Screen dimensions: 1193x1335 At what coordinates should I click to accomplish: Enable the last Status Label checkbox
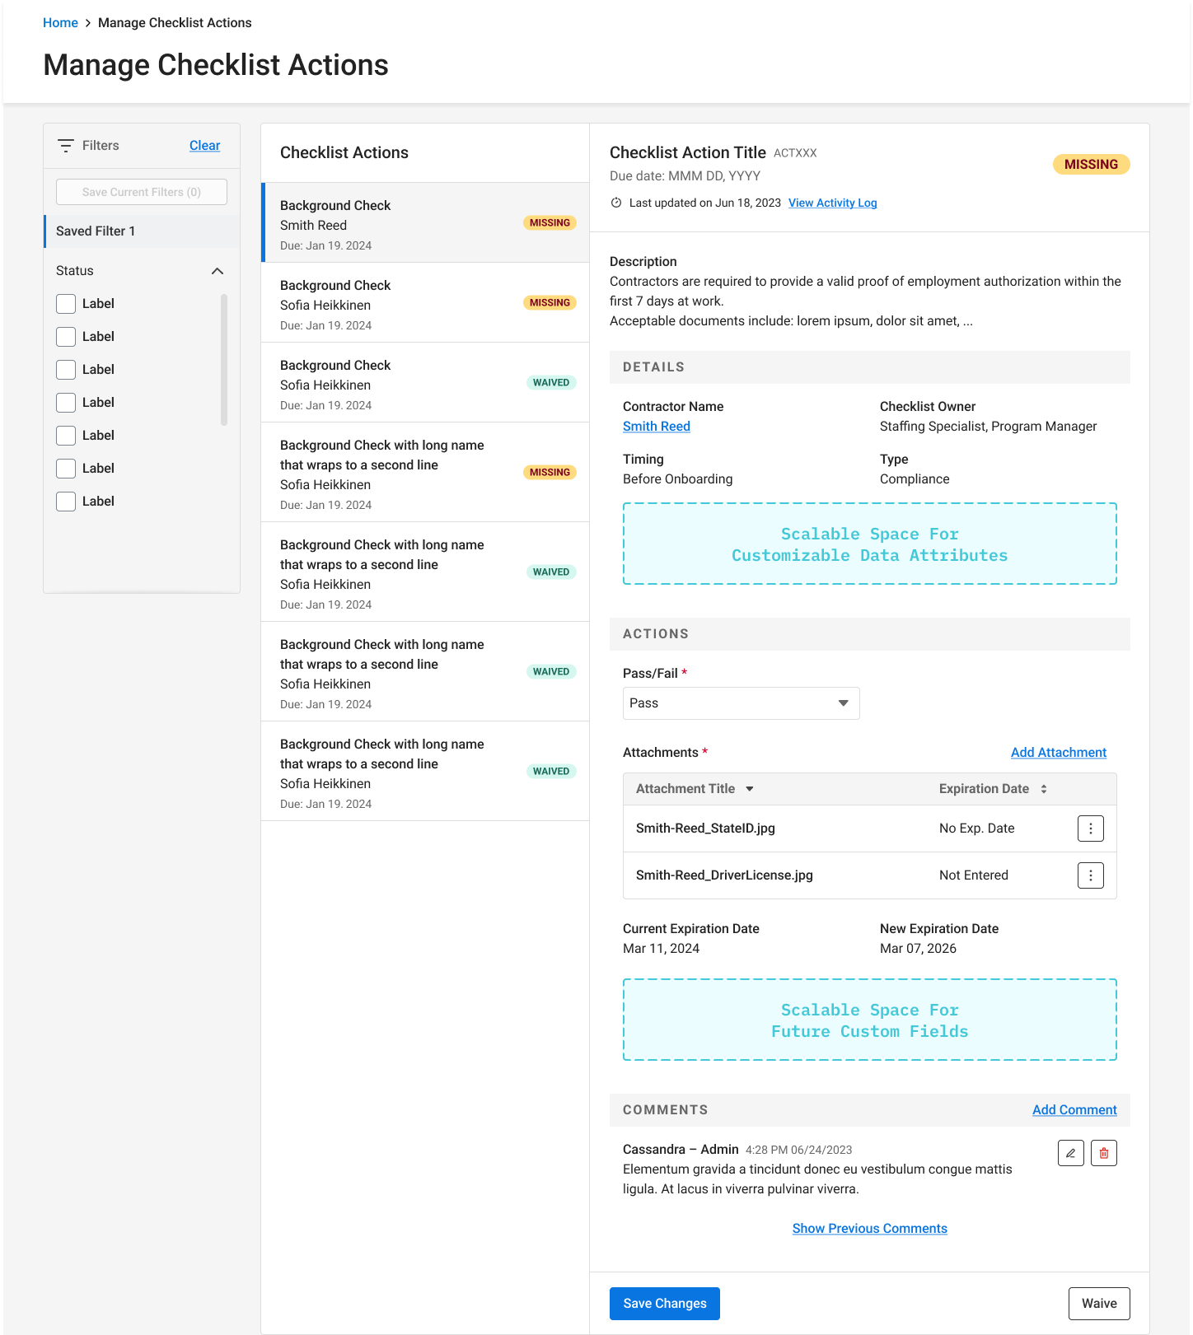pos(66,502)
